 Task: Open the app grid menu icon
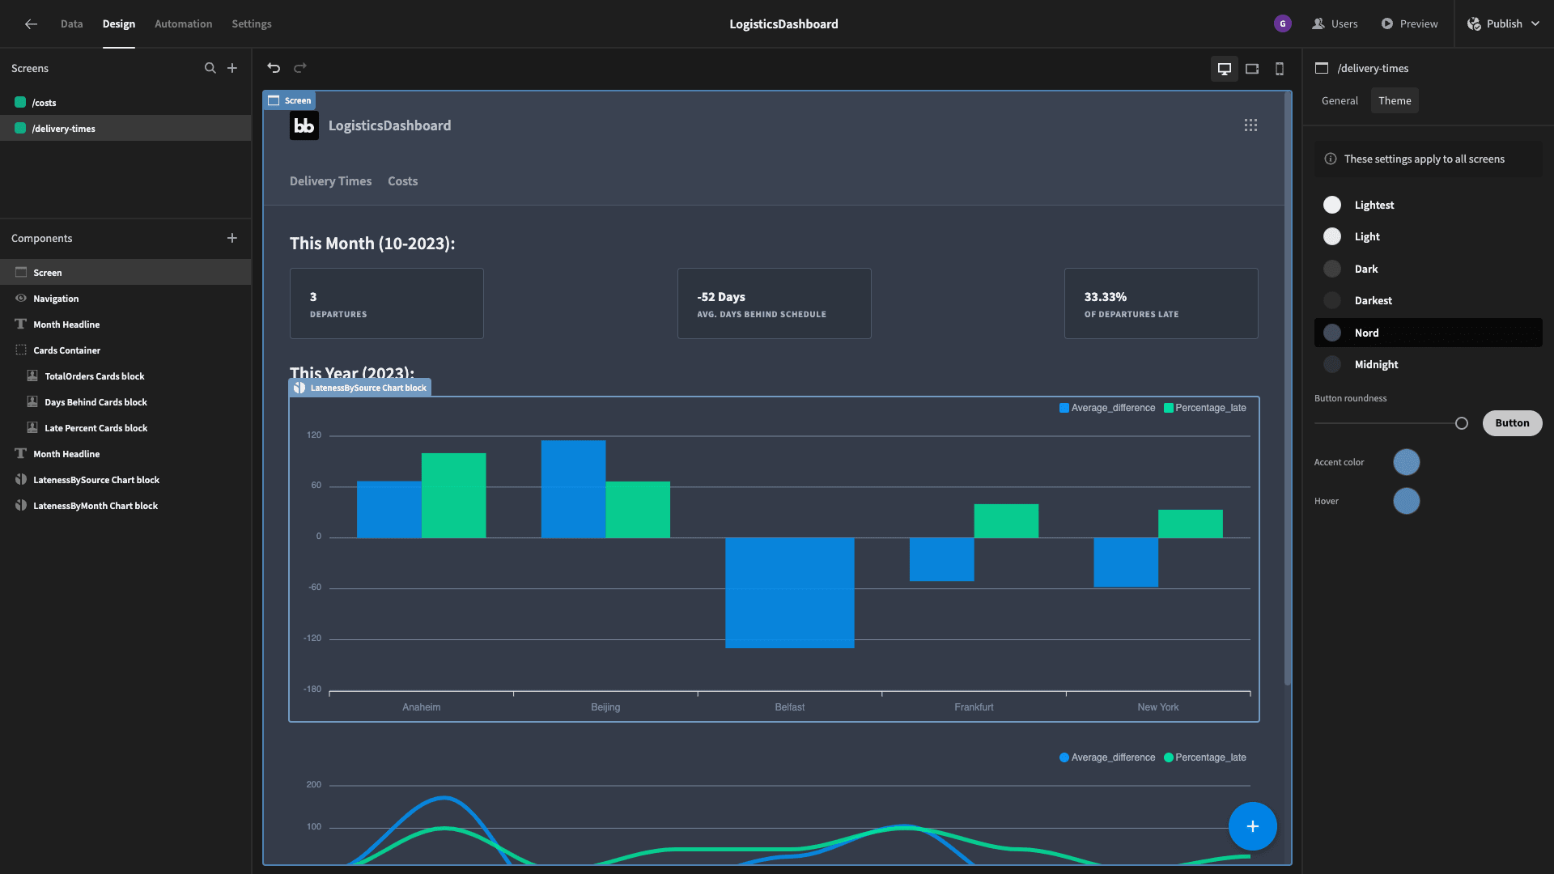point(1250,125)
